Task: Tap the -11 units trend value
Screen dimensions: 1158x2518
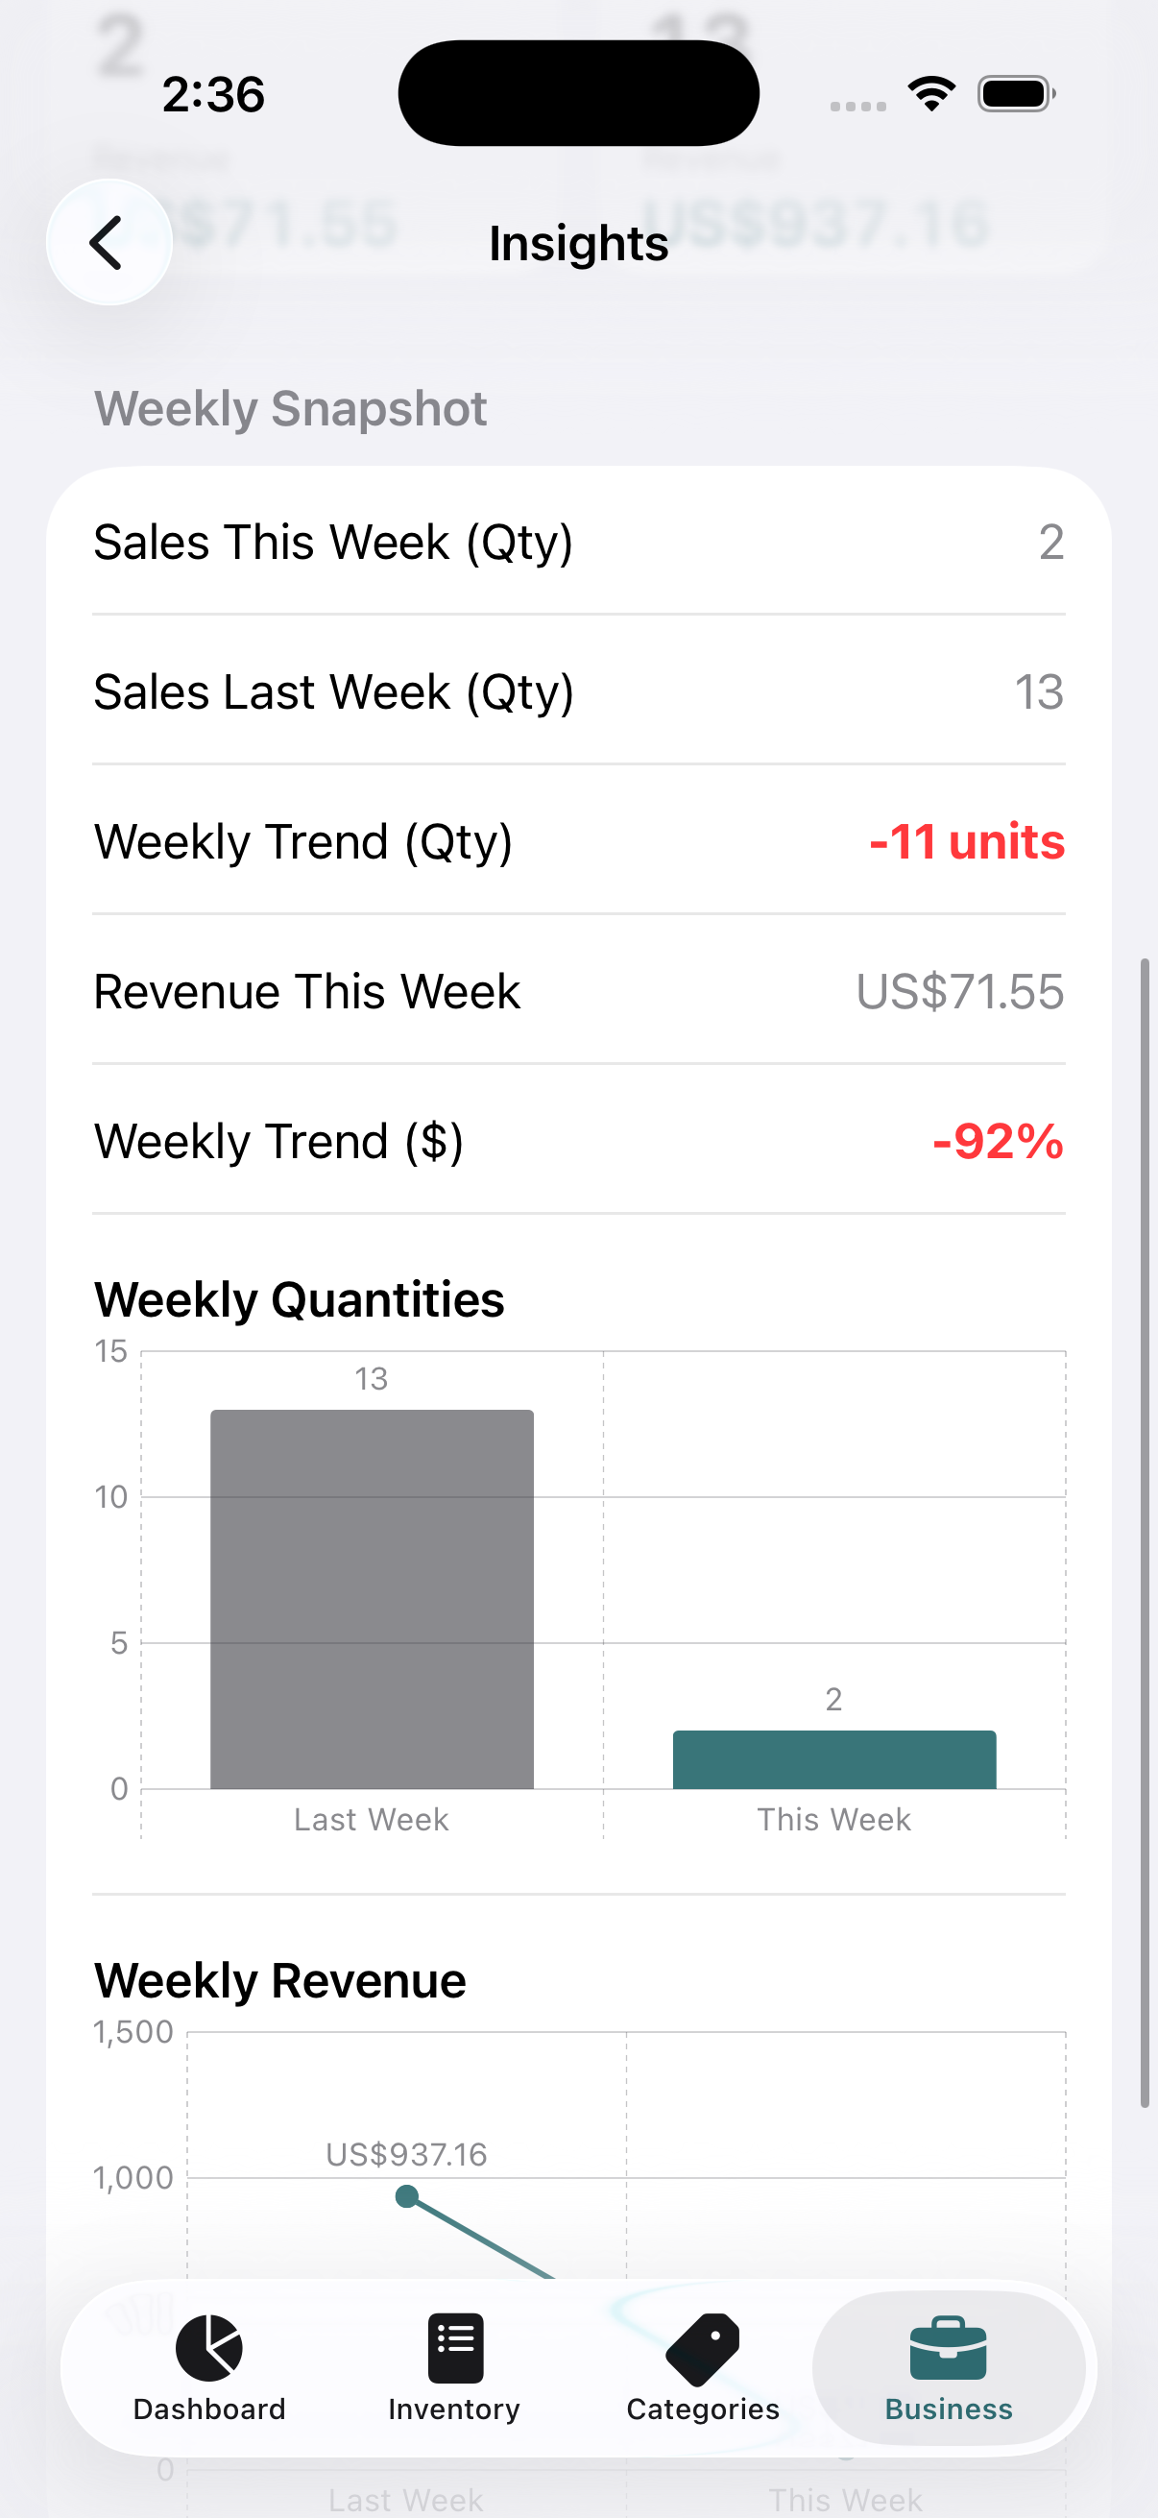Action: [x=966, y=841]
